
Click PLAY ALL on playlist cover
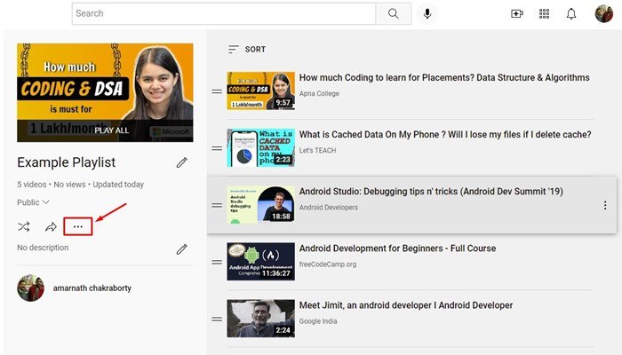pos(112,130)
